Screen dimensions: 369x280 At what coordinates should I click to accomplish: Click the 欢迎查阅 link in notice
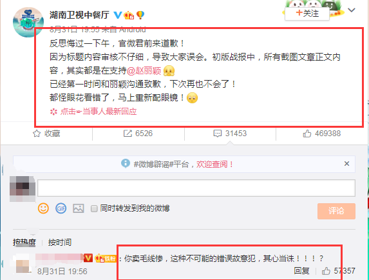click(x=214, y=164)
